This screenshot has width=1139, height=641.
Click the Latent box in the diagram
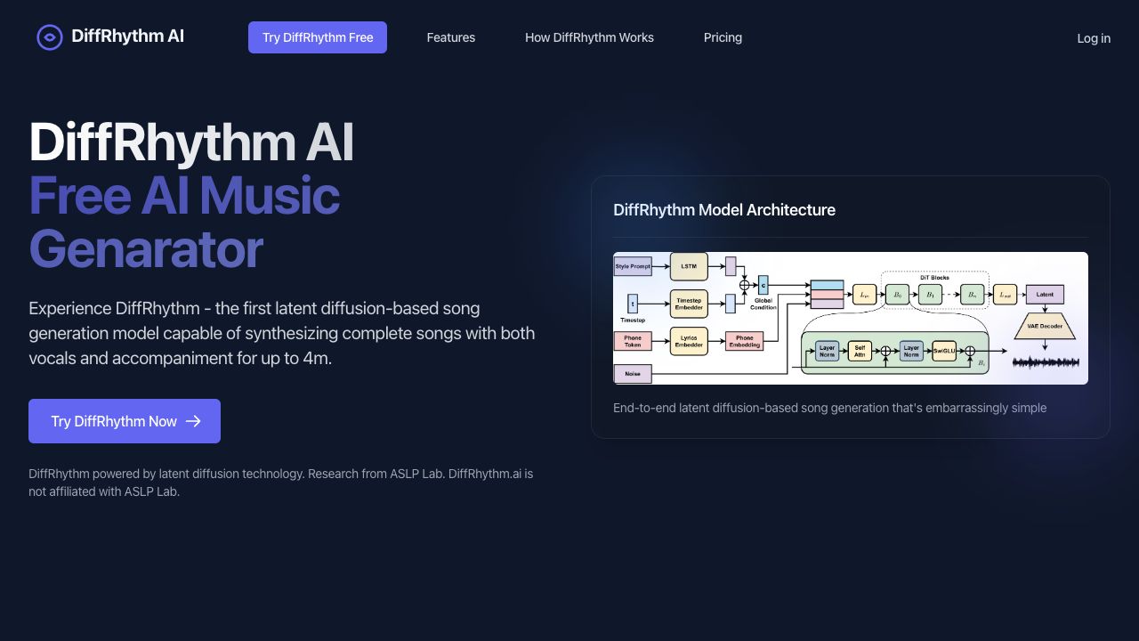[1045, 294]
